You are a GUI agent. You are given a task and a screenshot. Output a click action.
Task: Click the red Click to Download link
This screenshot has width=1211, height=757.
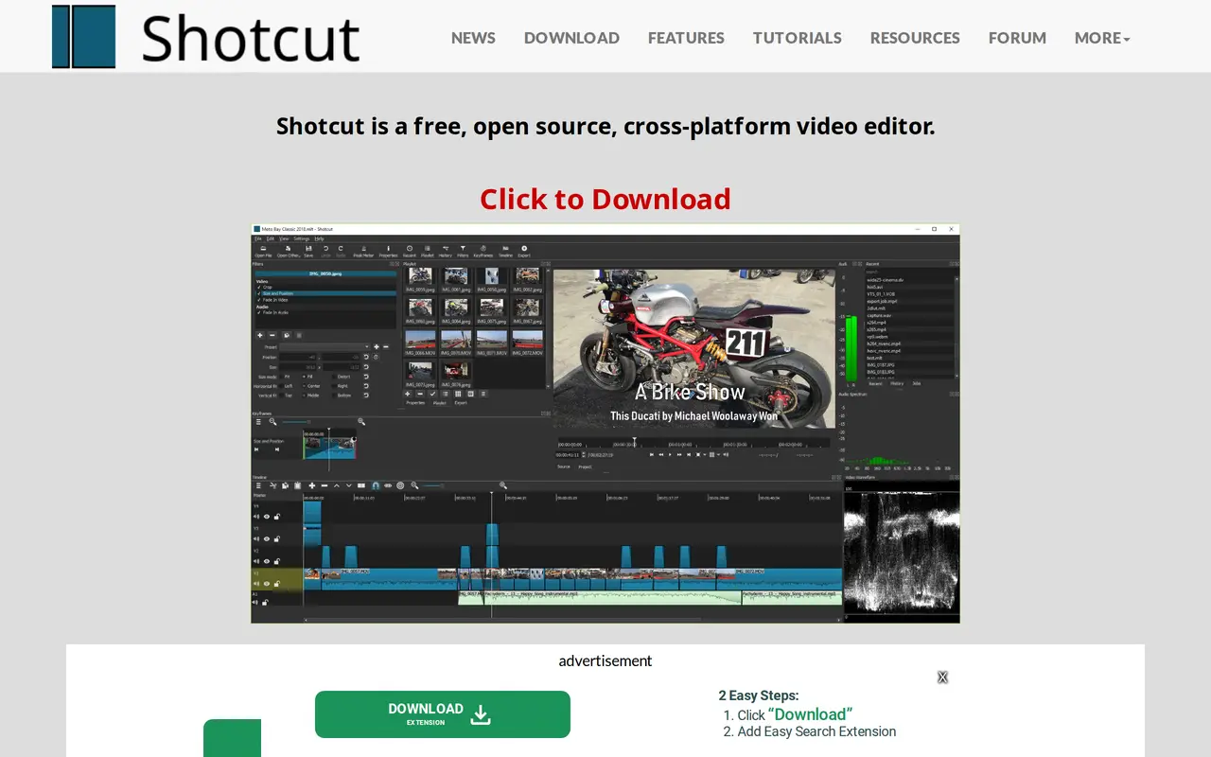tap(605, 199)
